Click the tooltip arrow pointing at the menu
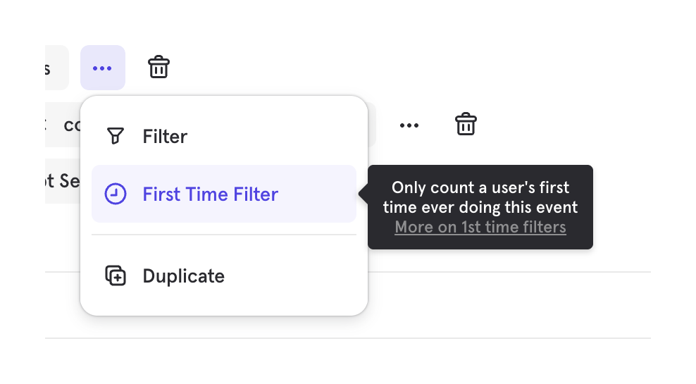The width and height of the screenshot is (696, 384). tap(363, 194)
